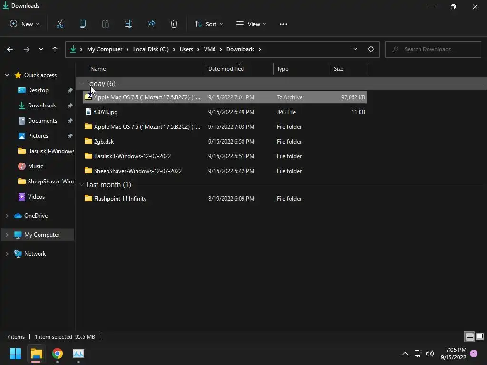Click the 7z archive file icon
The width and height of the screenshot is (487, 365).
tap(88, 97)
